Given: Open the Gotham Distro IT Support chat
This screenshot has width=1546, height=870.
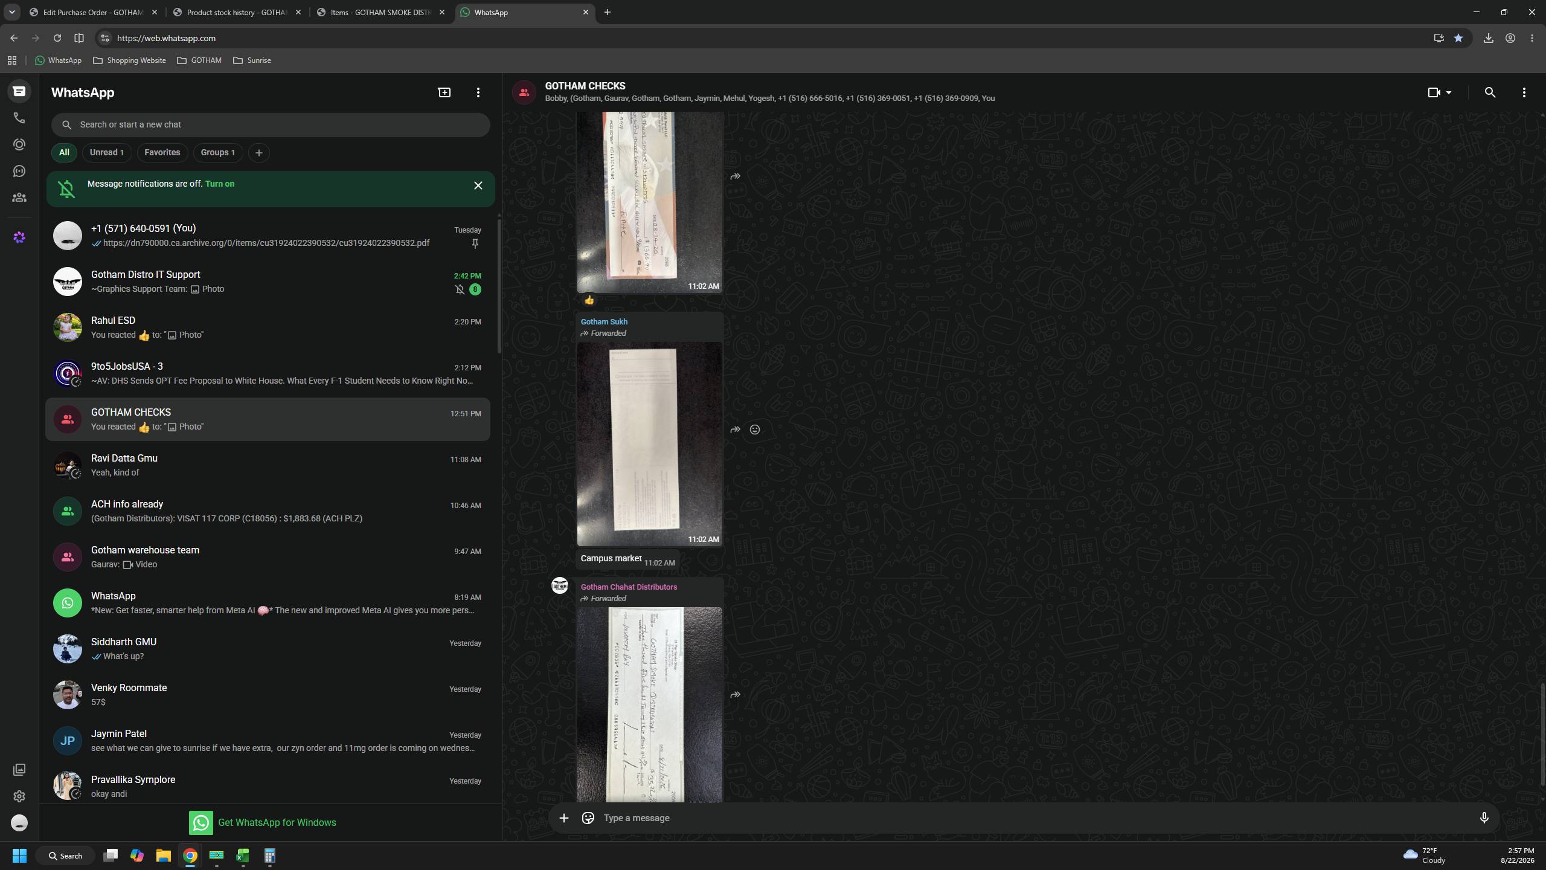Looking at the screenshot, I should (x=268, y=282).
